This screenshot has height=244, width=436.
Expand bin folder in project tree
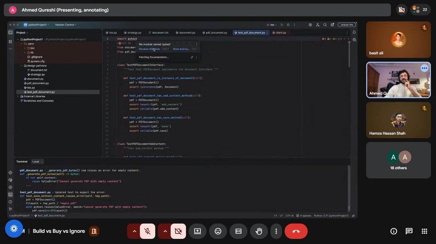25,48
